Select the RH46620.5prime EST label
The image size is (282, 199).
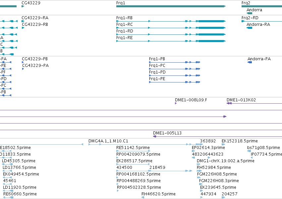click(x=158, y=194)
